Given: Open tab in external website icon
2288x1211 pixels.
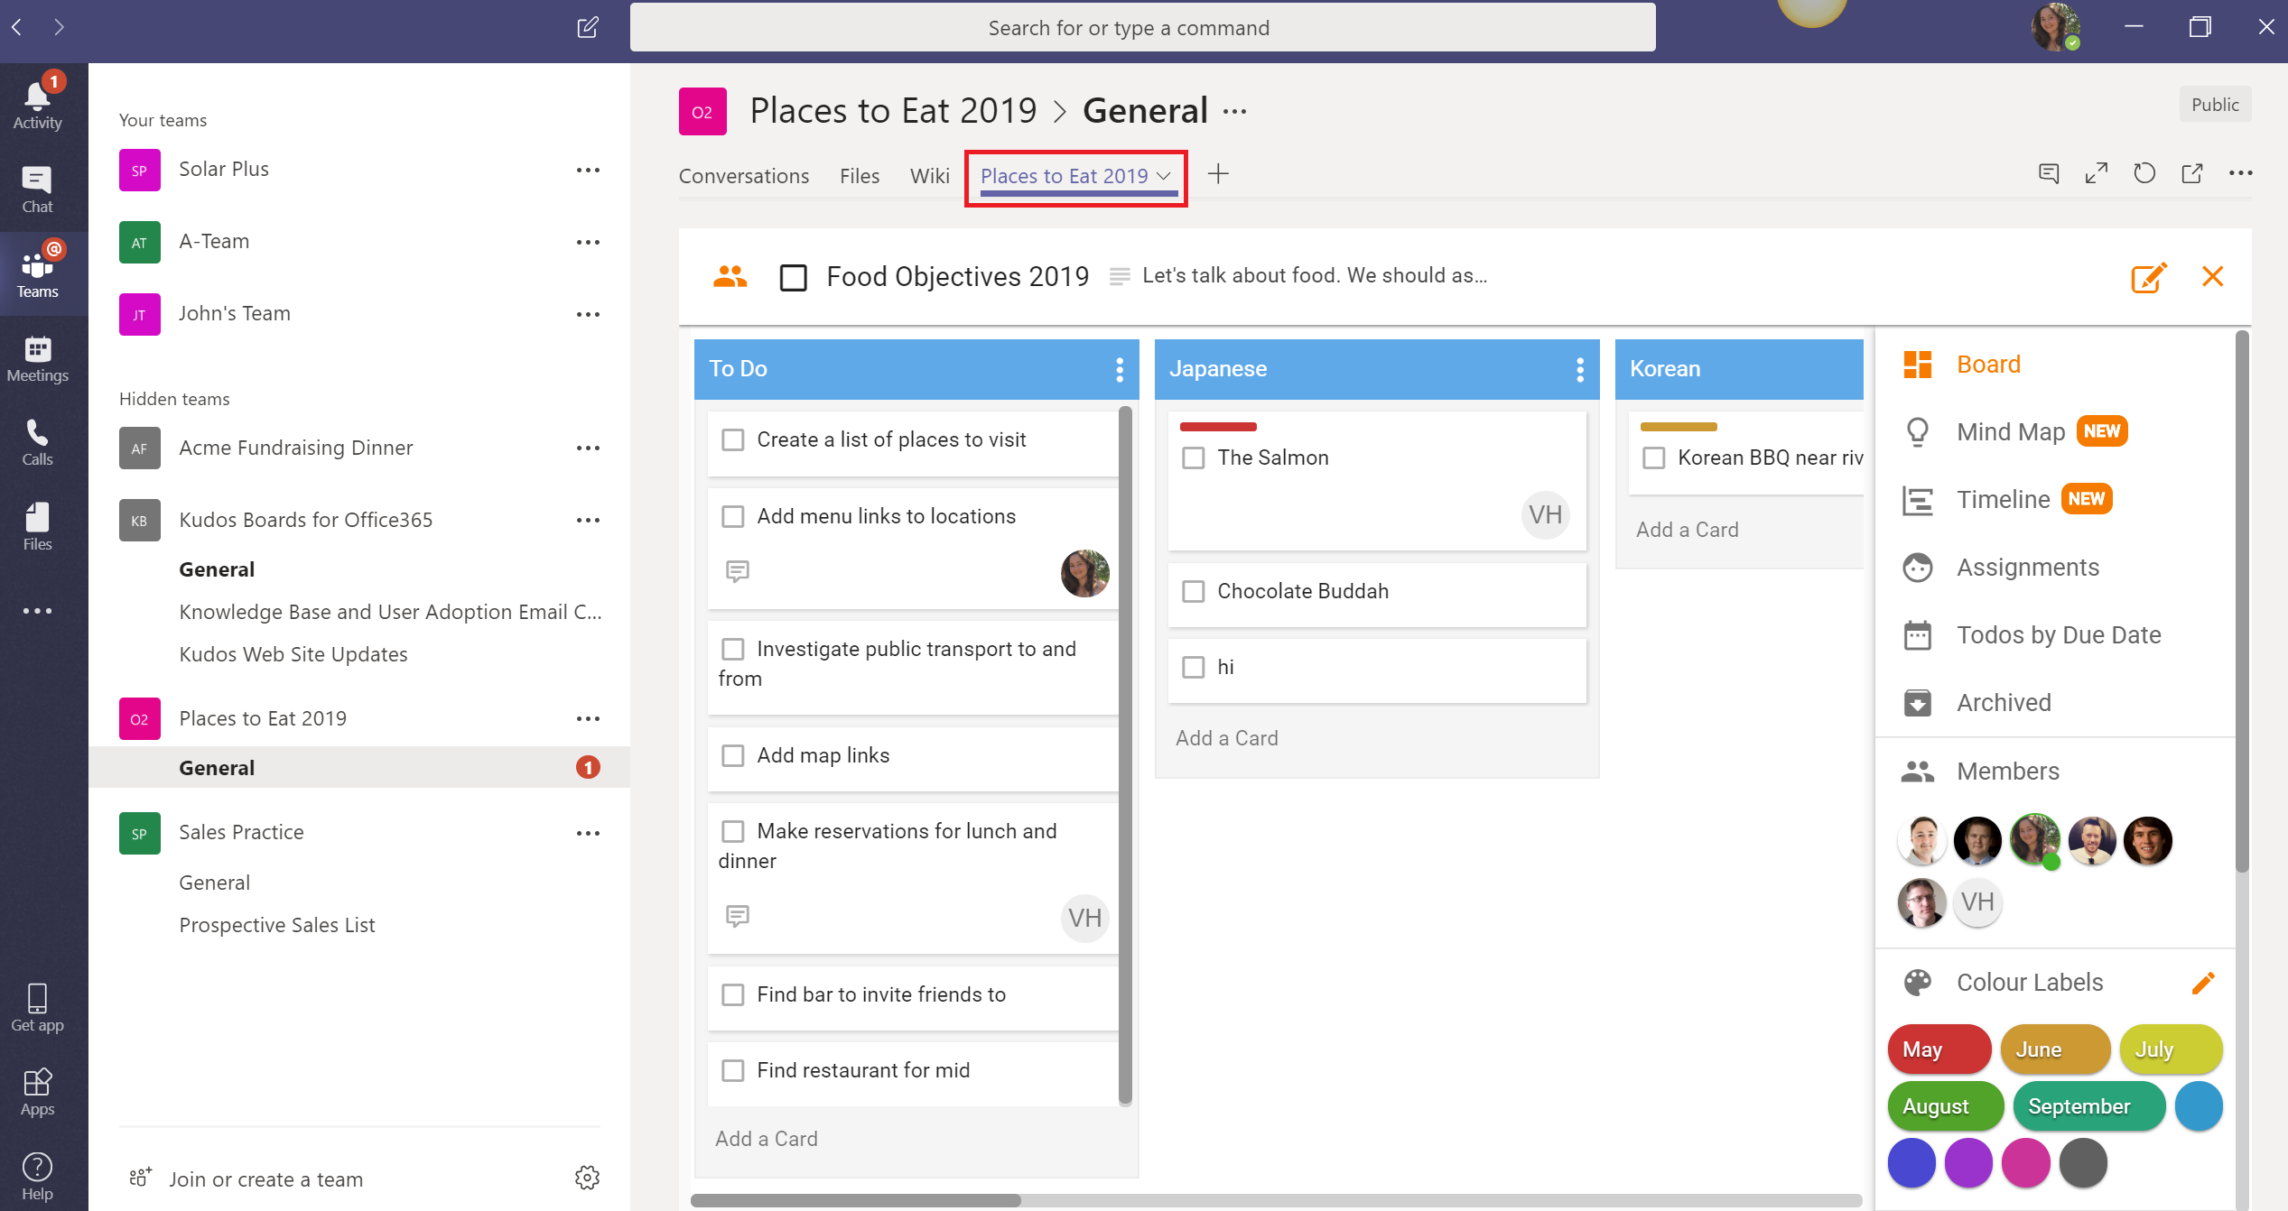Looking at the screenshot, I should (2192, 173).
